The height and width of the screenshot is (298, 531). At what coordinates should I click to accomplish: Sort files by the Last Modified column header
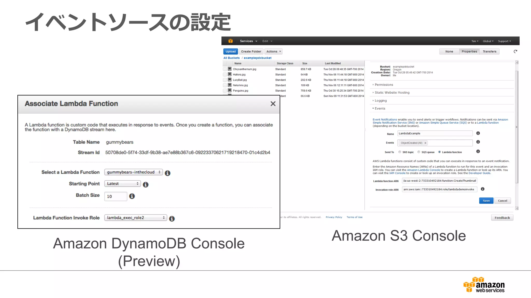pyautogui.click(x=344, y=63)
